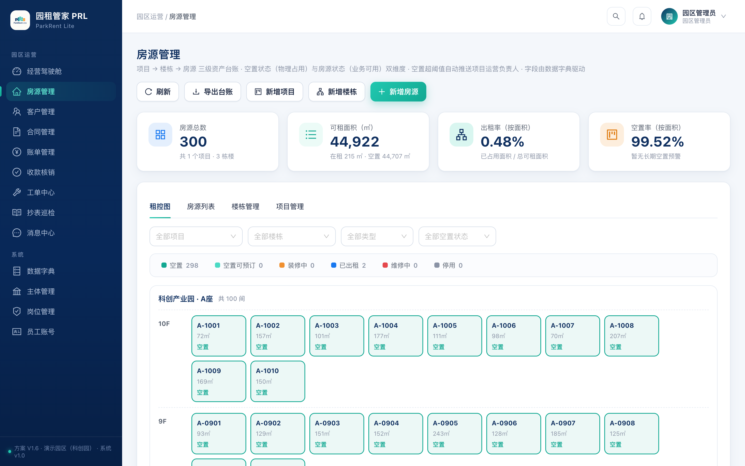Open 数据字典 under 系统
The height and width of the screenshot is (466, 745).
tap(61, 271)
